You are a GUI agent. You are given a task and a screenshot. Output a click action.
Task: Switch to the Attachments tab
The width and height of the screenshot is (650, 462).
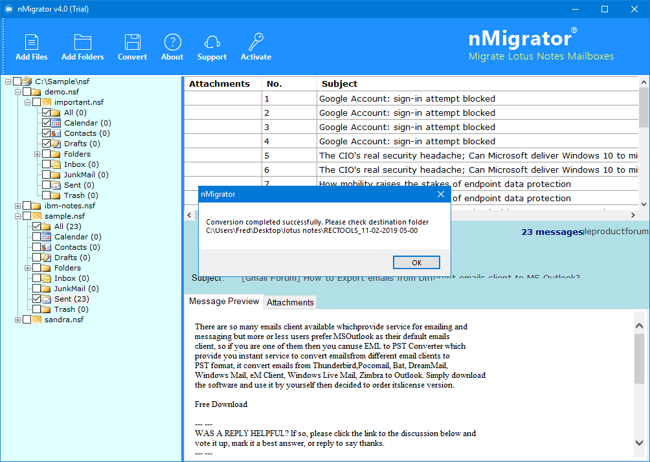click(x=290, y=302)
